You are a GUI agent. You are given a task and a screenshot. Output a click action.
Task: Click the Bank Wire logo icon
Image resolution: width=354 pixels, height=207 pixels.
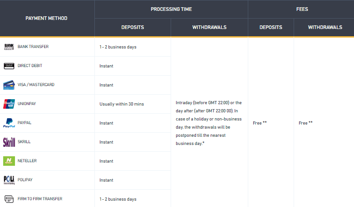pyautogui.click(x=9, y=47)
